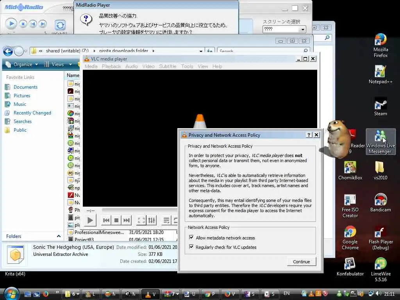Open VLC Playback menu
This screenshot has height=300, width=400.
tap(111, 66)
